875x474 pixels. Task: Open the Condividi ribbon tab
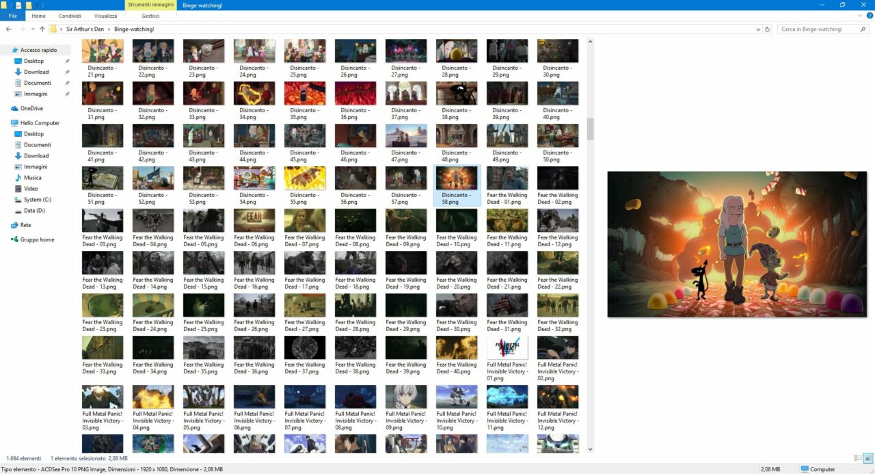[x=70, y=16]
